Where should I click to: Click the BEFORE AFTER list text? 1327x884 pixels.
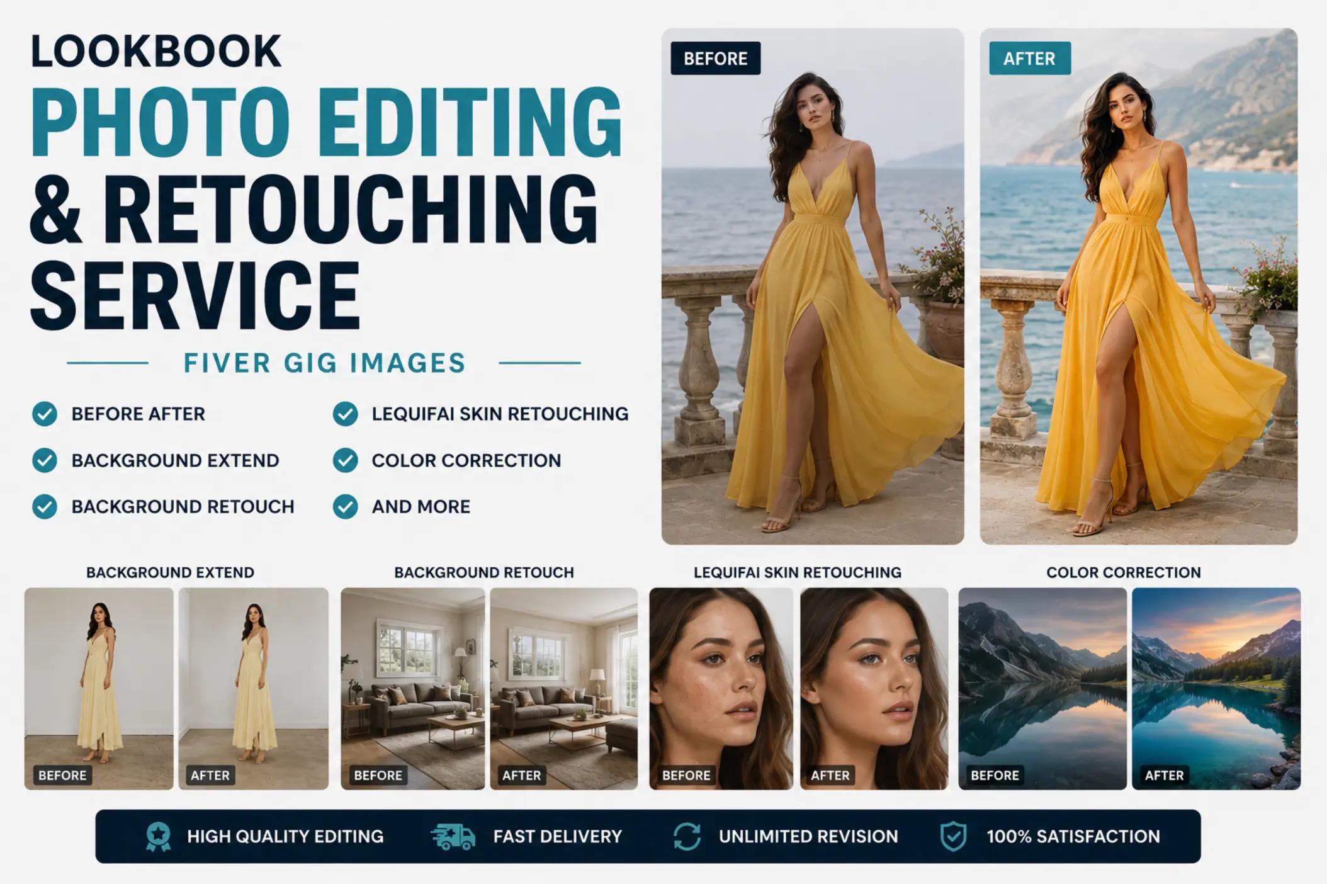point(138,414)
